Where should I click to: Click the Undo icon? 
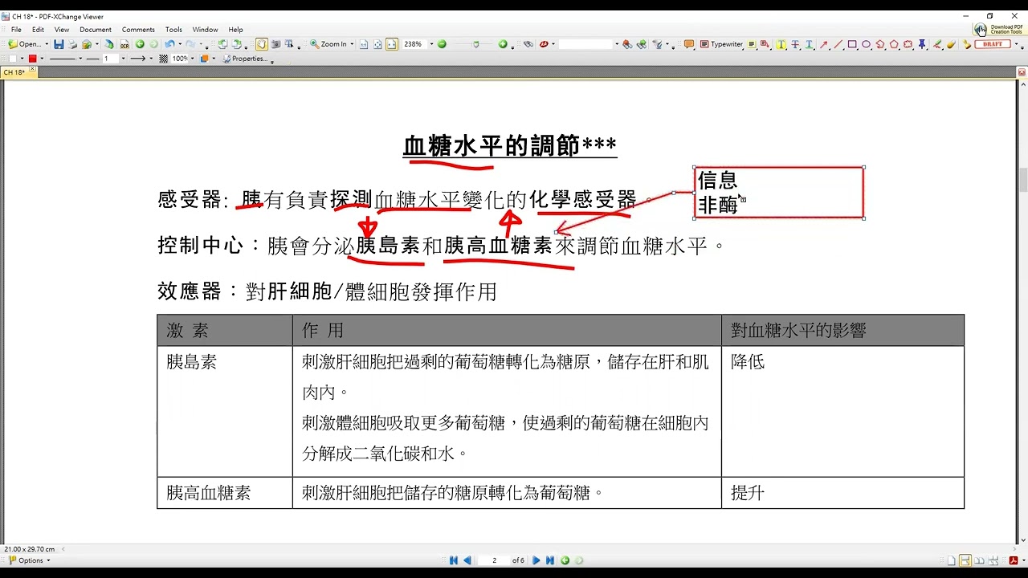(169, 44)
